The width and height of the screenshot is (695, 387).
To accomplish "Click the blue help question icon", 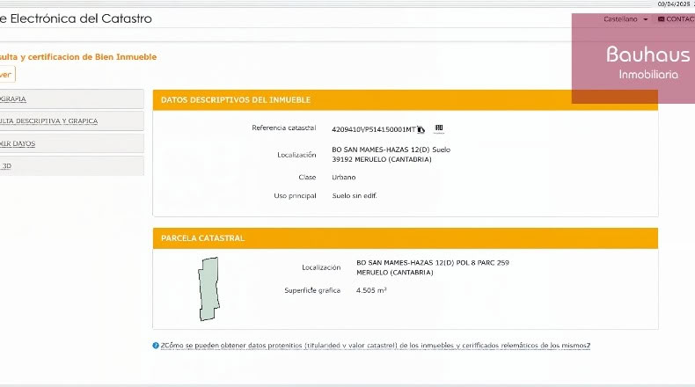I will pos(156,346).
